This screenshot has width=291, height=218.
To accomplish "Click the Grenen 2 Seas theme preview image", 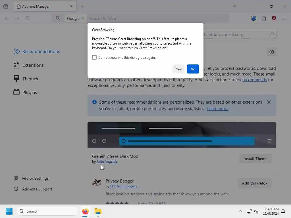I will 182,135.
